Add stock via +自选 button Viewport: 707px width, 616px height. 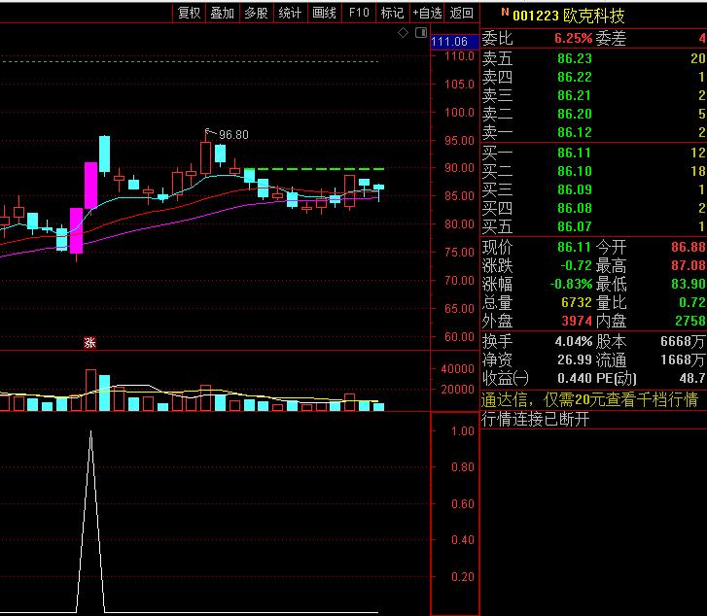point(427,13)
